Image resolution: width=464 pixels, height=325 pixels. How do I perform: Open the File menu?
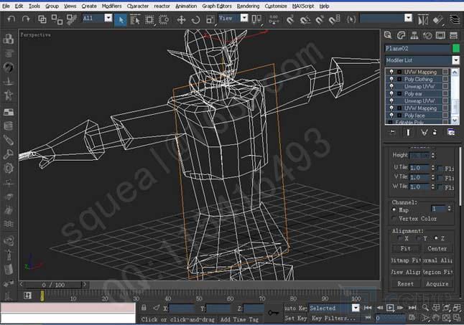(6, 6)
